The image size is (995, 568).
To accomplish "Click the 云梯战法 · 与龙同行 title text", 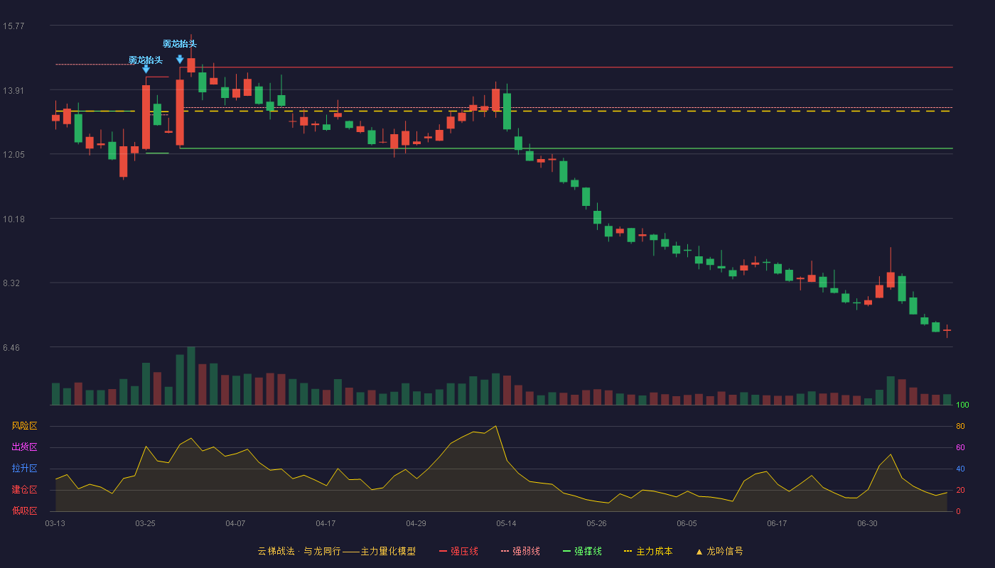I will pyautogui.click(x=298, y=552).
